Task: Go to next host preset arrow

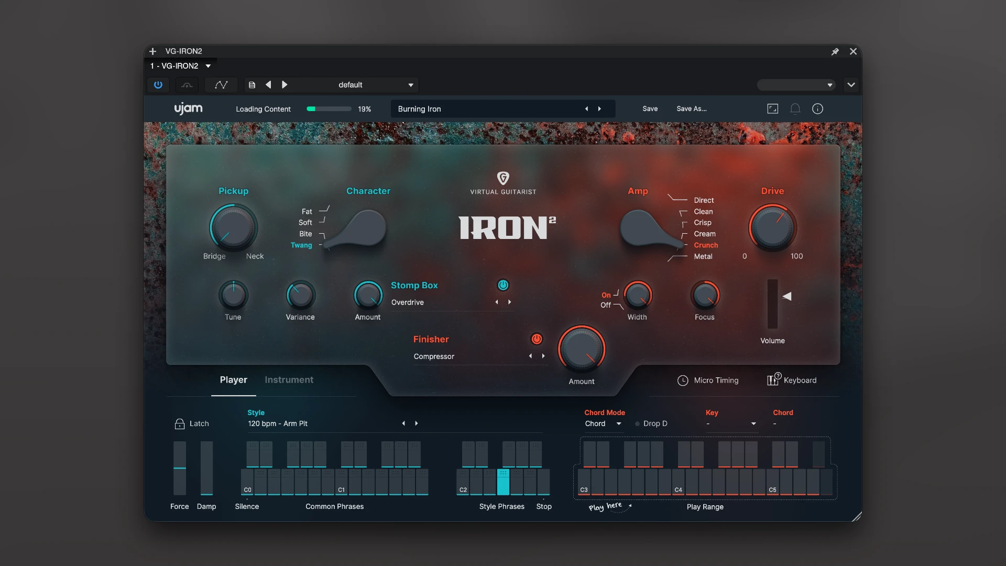Action: tap(285, 85)
